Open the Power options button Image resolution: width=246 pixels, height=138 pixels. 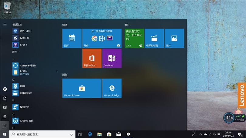pos(5,126)
